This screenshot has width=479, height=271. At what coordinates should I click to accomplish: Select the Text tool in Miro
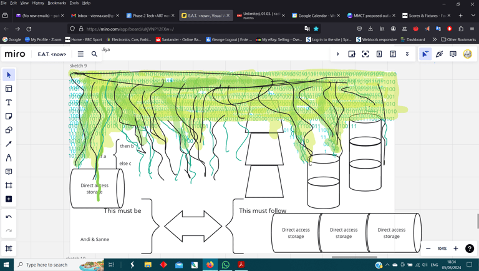(9, 102)
